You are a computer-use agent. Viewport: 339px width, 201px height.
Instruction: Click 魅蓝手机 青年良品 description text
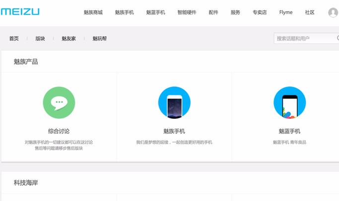click(x=289, y=142)
